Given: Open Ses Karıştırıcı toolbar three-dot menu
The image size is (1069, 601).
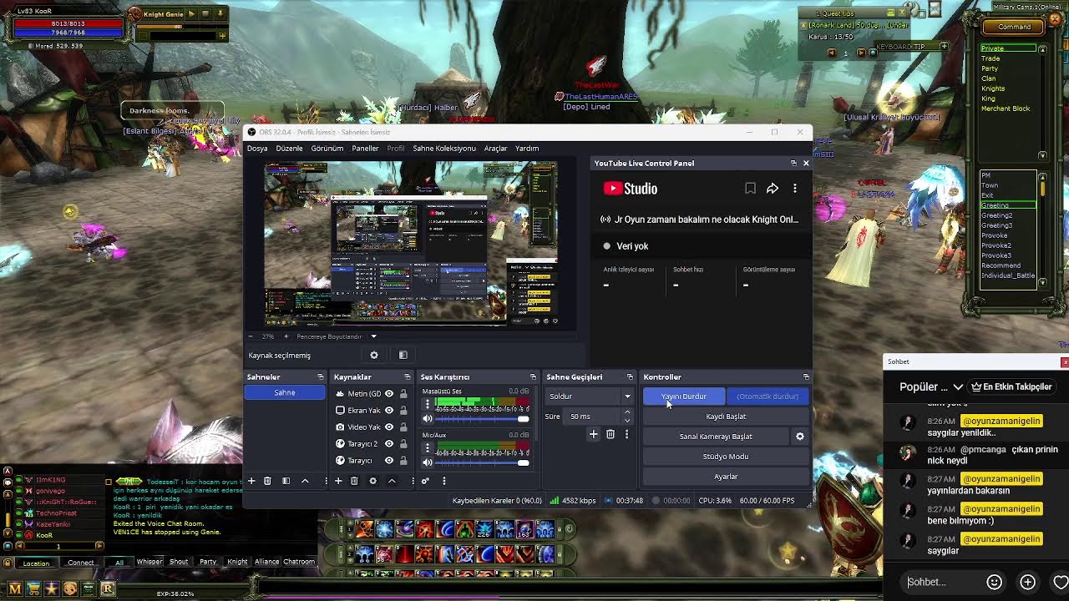Looking at the screenshot, I should pyautogui.click(x=444, y=481).
